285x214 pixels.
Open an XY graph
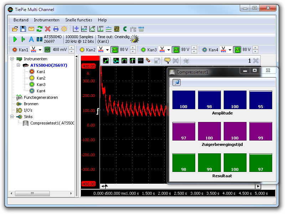pos(92,29)
